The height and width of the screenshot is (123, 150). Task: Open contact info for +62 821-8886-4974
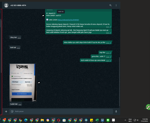click(18, 5)
